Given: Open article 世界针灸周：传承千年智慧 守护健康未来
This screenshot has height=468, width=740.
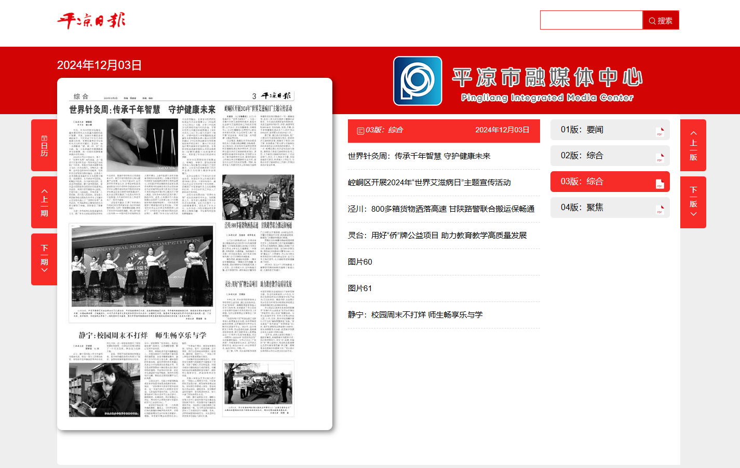Looking at the screenshot, I should 419,156.
